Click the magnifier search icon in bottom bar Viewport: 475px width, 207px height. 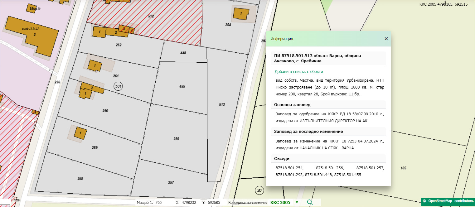coord(310,202)
